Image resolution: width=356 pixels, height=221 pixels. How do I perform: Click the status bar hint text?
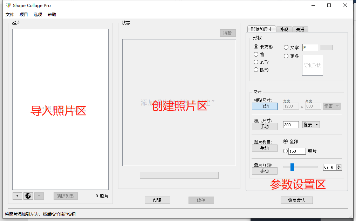tap(40, 214)
